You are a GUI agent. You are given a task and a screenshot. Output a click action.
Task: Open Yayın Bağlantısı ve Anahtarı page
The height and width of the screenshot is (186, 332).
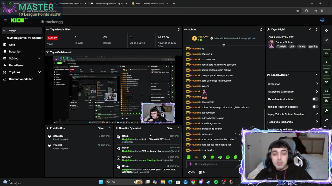tap(25, 38)
